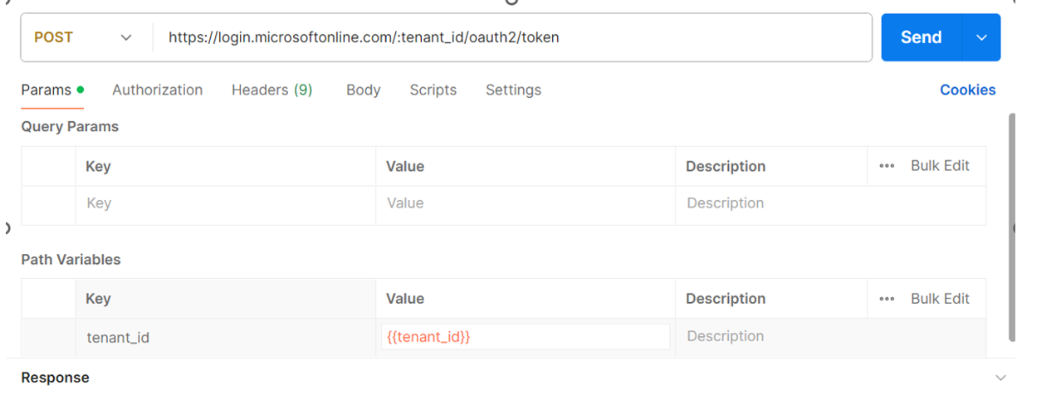Open the Settings tab
The height and width of the screenshot is (405, 1061).
(x=513, y=90)
